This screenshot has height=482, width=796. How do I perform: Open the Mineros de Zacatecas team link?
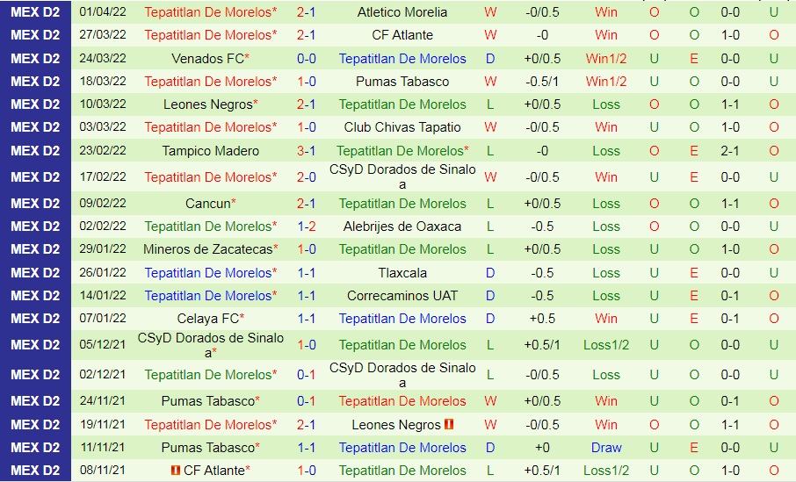[x=207, y=249]
